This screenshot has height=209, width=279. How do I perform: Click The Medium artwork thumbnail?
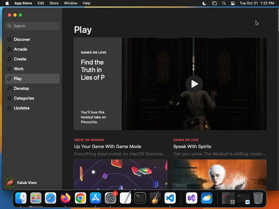tap(220, 174)
